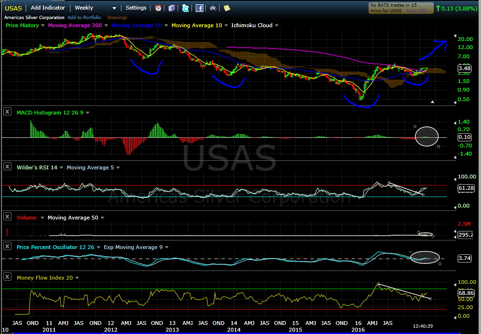Expand the Ichimoku Cloud options arrow

[x=277, y=25]
